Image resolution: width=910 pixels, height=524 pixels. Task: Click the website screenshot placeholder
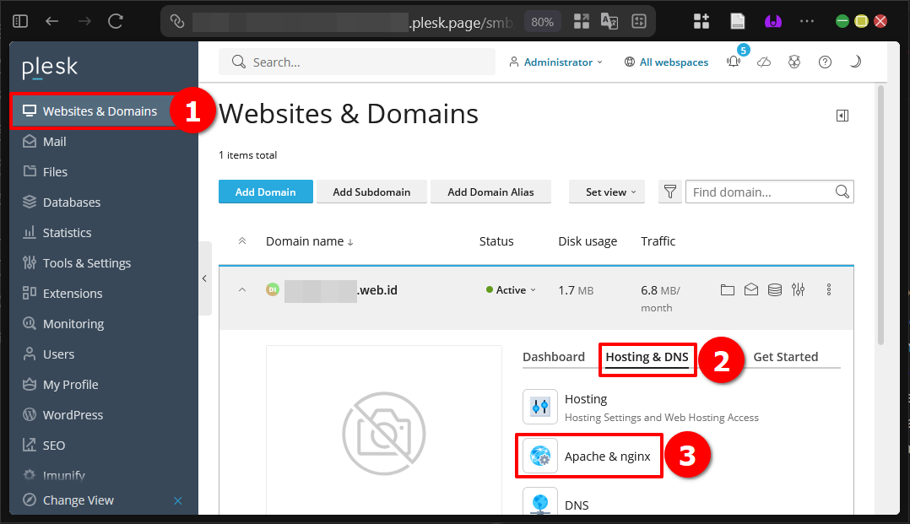(383, 430)
